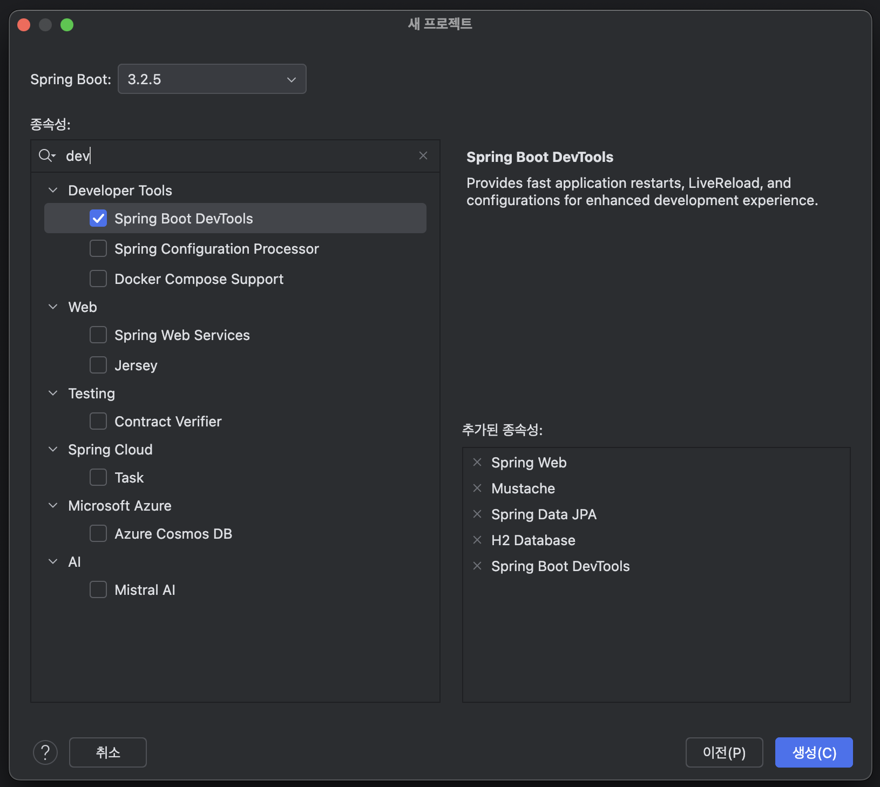The height and width of the screenshot is (787, 880).
Task: Collapse the Developer Tools group
Action: (53, 190)
